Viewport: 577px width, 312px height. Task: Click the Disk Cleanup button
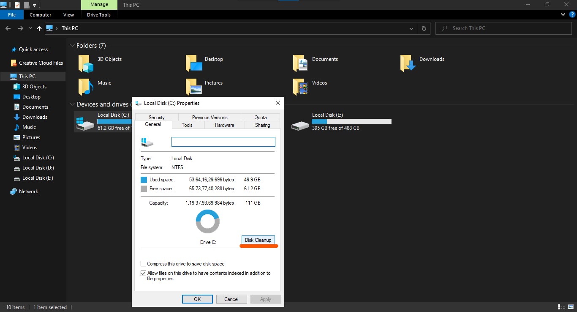click(258, 240)
